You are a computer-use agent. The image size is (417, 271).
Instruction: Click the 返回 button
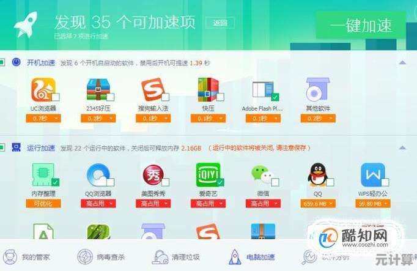click(220, 23)
